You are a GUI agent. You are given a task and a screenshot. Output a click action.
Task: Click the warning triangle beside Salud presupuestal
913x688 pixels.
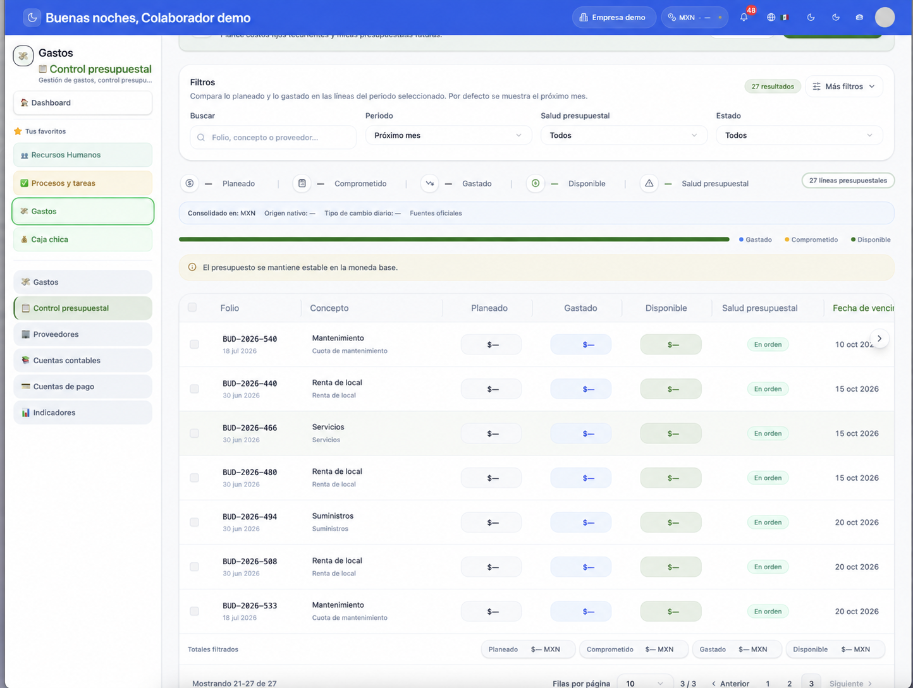(649, 183)
